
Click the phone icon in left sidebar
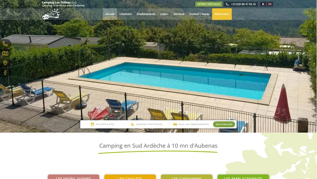click(5, 44)
